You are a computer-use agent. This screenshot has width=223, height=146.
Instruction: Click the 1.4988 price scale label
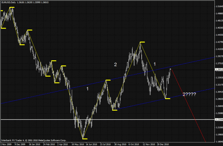click(219, 14)
